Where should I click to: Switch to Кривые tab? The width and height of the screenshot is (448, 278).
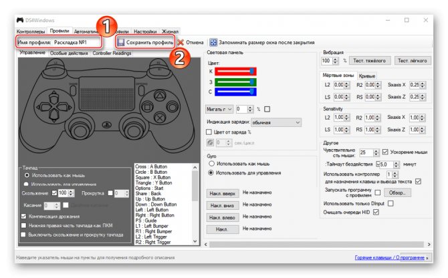367,76
